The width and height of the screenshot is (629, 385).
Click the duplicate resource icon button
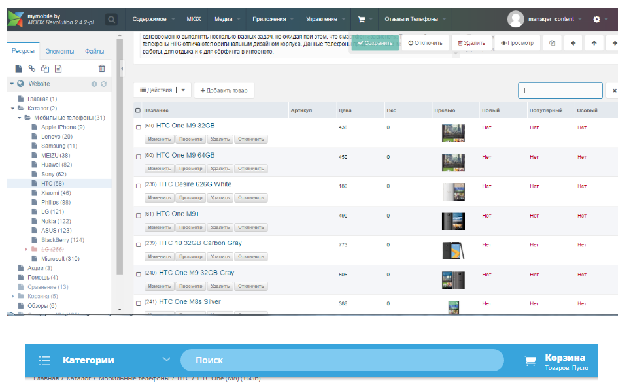(x=552, y=43)
